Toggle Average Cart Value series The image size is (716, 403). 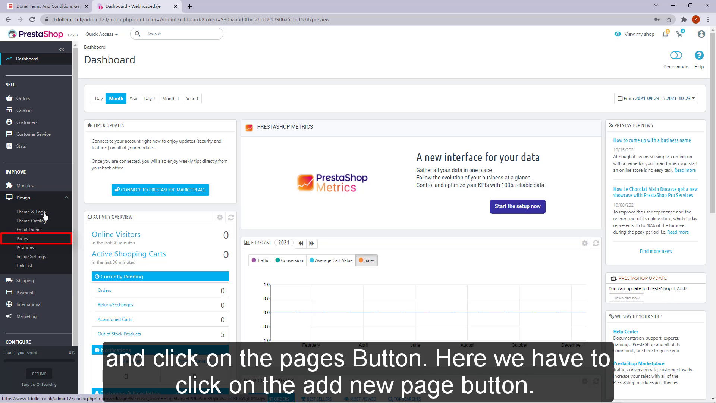pos(331,260)
